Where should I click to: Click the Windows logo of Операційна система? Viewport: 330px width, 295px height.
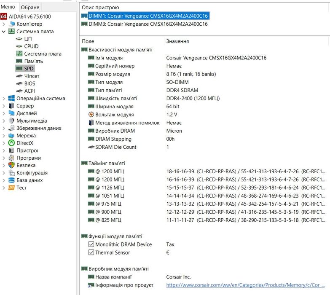11,98
